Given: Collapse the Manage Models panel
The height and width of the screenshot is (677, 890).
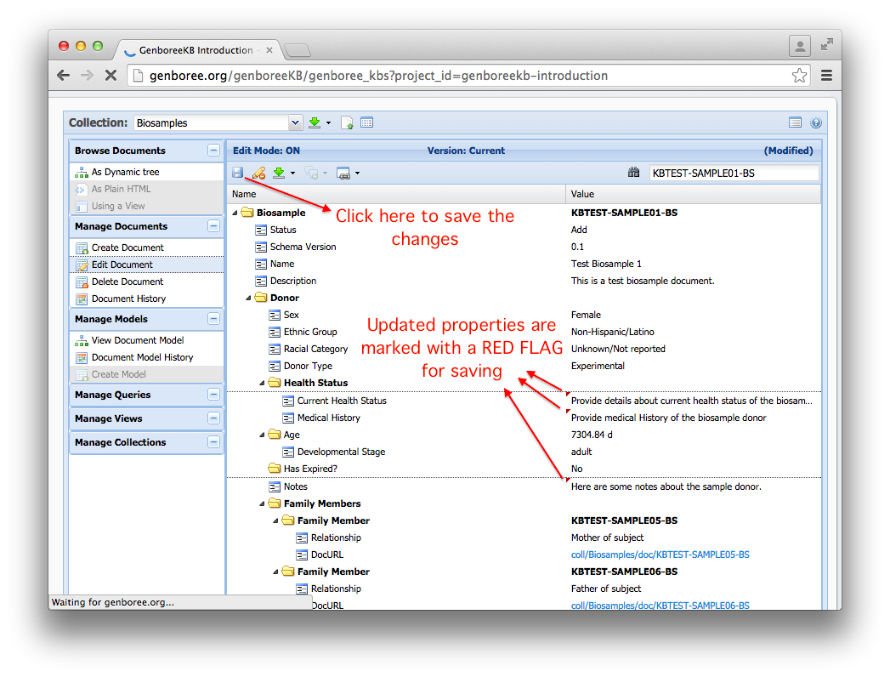Looking at the screenshot, I should [x=213, y=319].
